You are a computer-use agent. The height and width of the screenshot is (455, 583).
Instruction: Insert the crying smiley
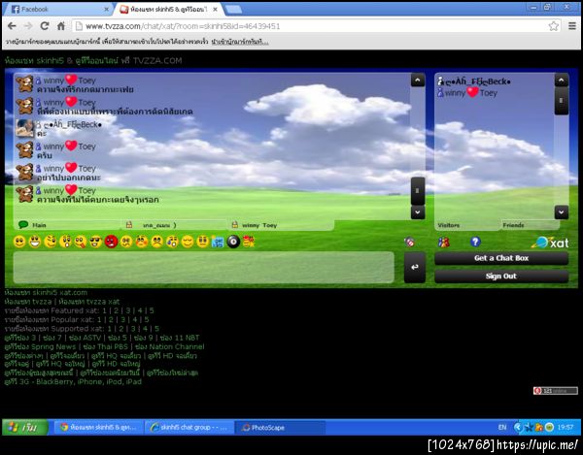pos(172,242)
